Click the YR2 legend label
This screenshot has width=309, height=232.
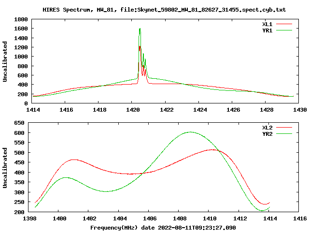(267, 134)
